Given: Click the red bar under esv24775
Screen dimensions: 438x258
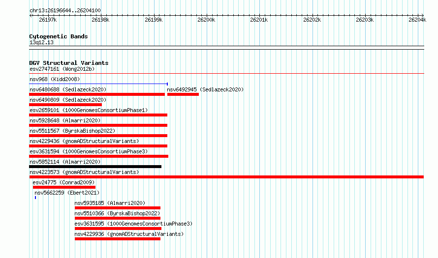Looking at the screenshot, I should [64, 187].
